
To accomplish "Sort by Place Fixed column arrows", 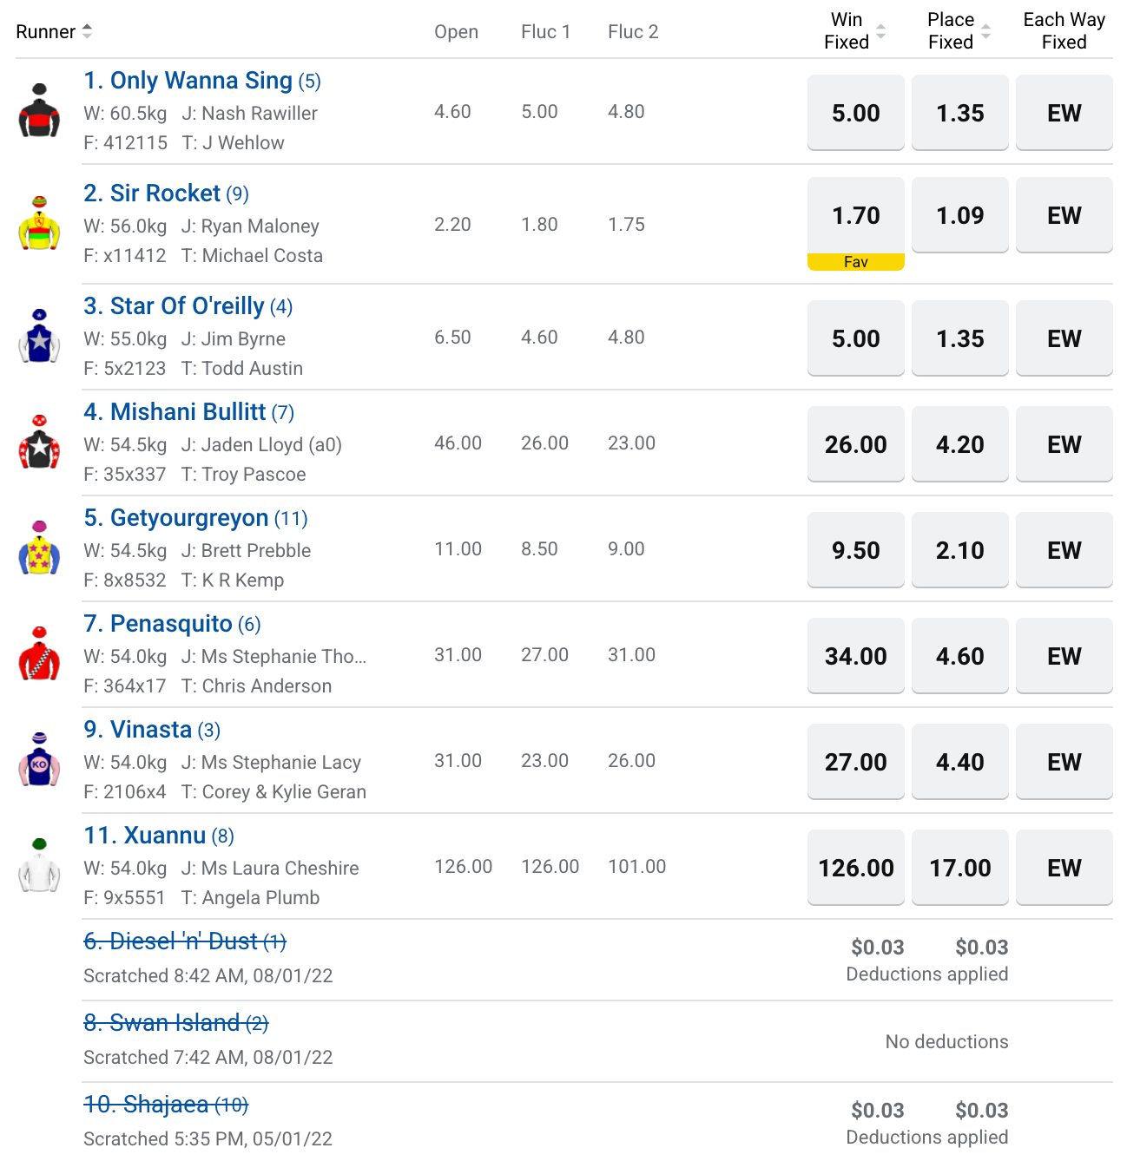I will [985, 32].
